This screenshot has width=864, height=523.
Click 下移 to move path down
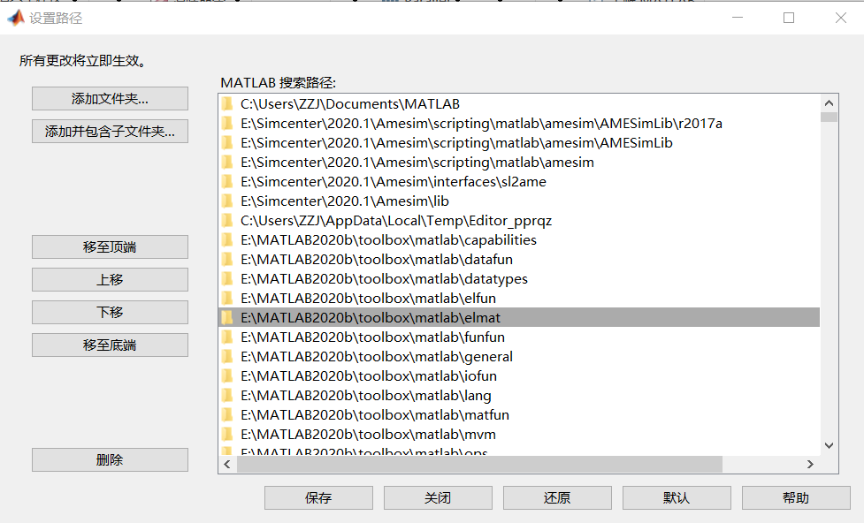tap(109, 312)
